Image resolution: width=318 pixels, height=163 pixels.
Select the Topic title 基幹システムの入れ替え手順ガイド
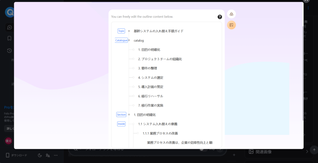coord(158,31)
